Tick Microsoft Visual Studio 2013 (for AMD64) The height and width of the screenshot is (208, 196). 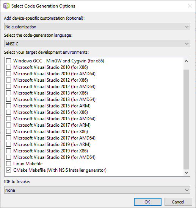point(8,99)
